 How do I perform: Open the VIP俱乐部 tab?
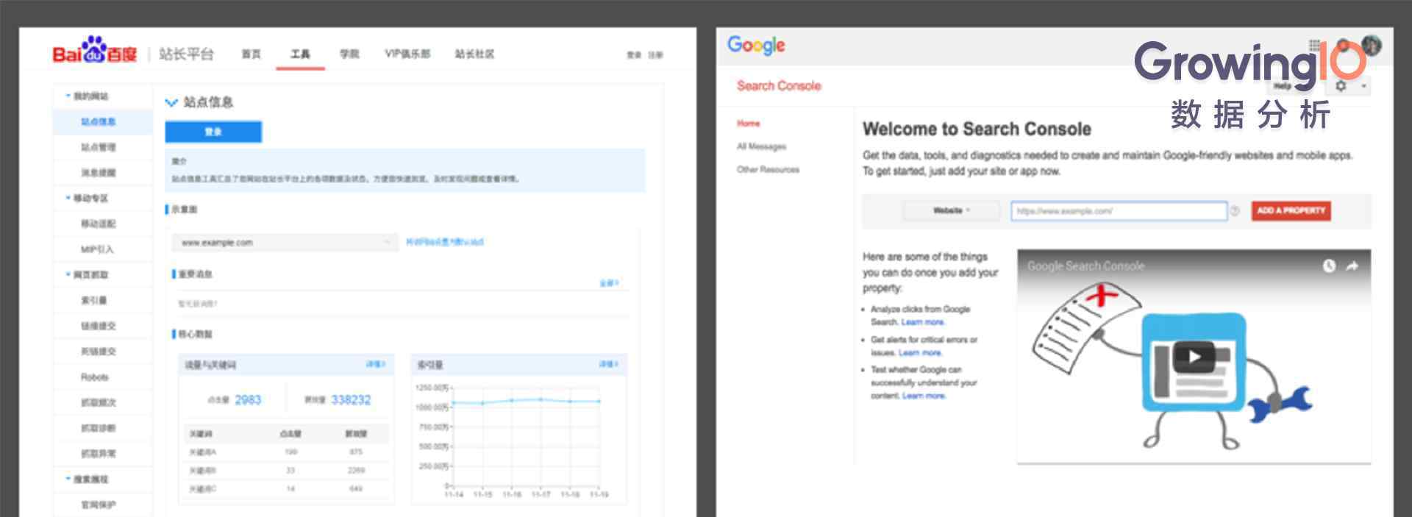point(407,54)
